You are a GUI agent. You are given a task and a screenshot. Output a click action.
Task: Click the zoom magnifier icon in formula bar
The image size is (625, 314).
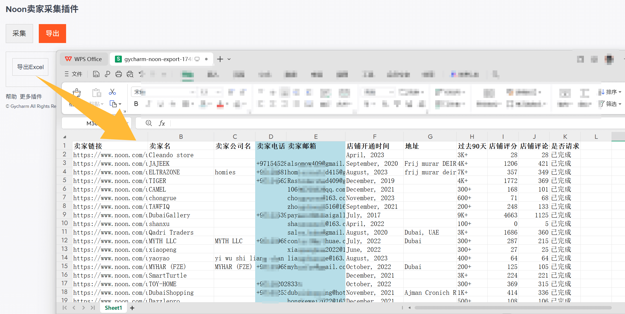(149, 123)
